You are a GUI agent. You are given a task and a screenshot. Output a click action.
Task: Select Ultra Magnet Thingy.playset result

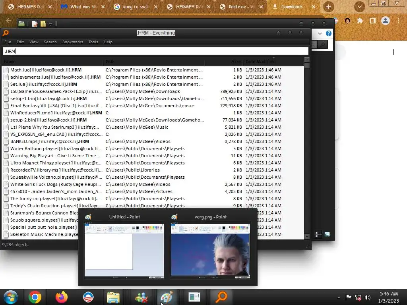coord(153,163)
